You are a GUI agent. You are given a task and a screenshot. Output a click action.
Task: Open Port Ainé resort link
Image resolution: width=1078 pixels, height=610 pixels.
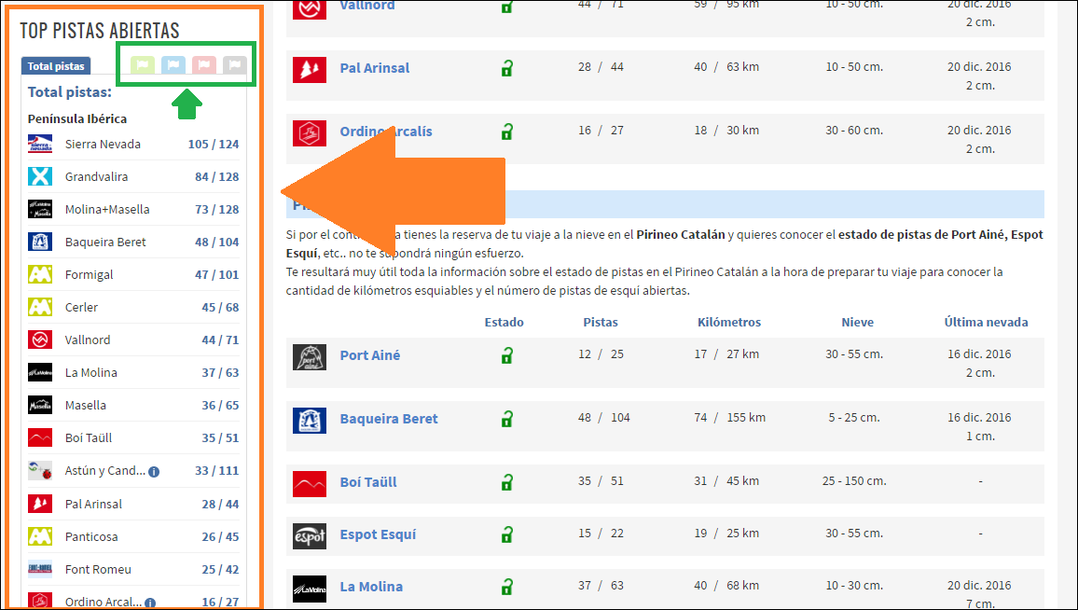370,355
